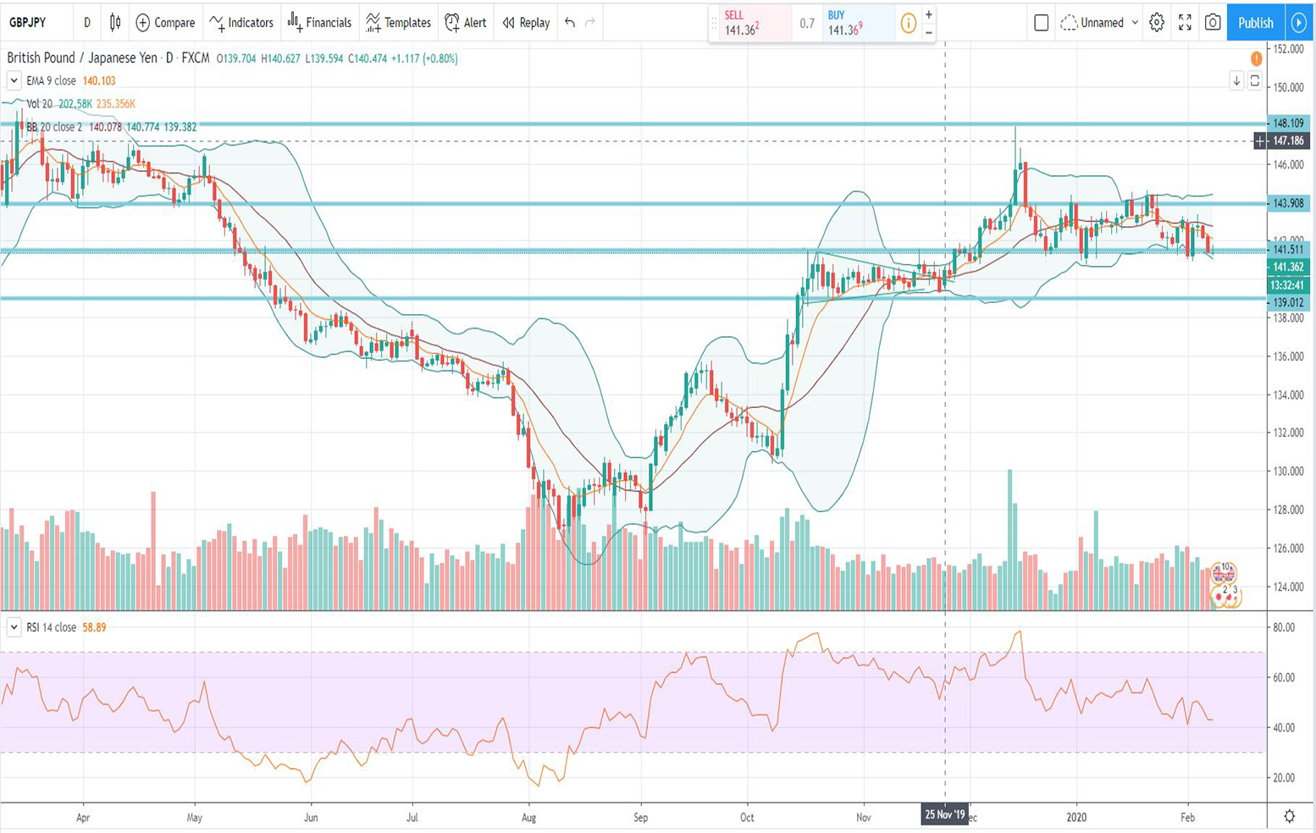Click the orange info icon beside BUY

[x=908, y=24]
